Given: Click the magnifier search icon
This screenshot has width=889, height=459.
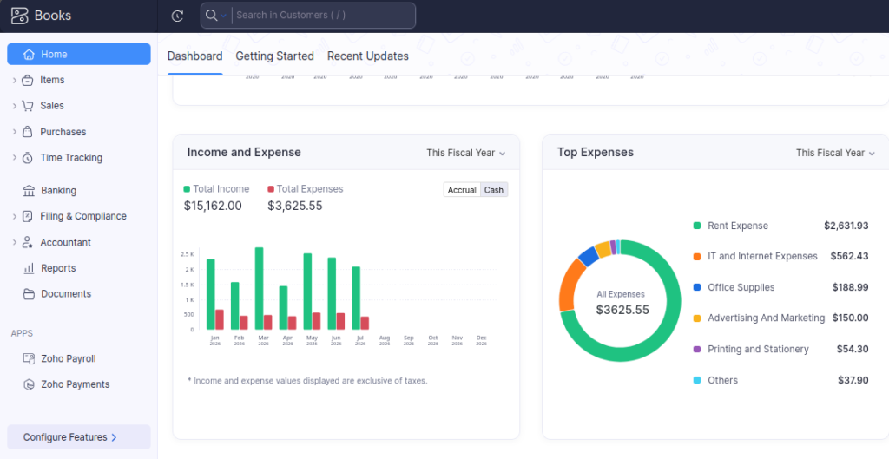Looking at the screenshot, I should [212, 16].
